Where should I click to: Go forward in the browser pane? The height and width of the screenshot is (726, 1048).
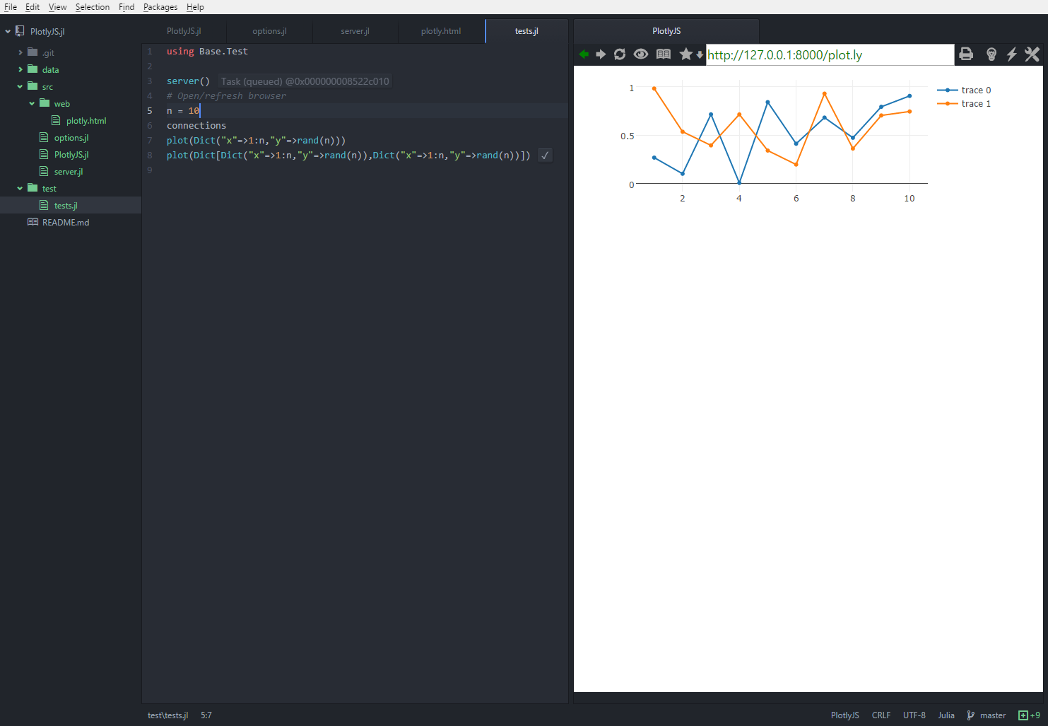601,54
